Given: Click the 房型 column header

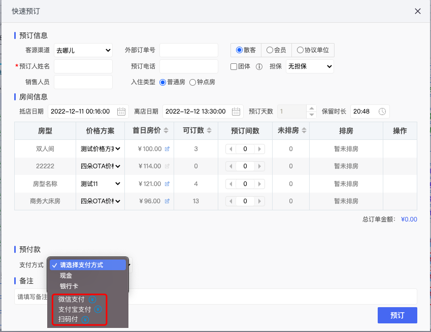Looking at the screenshot, I should coord(45,131).
